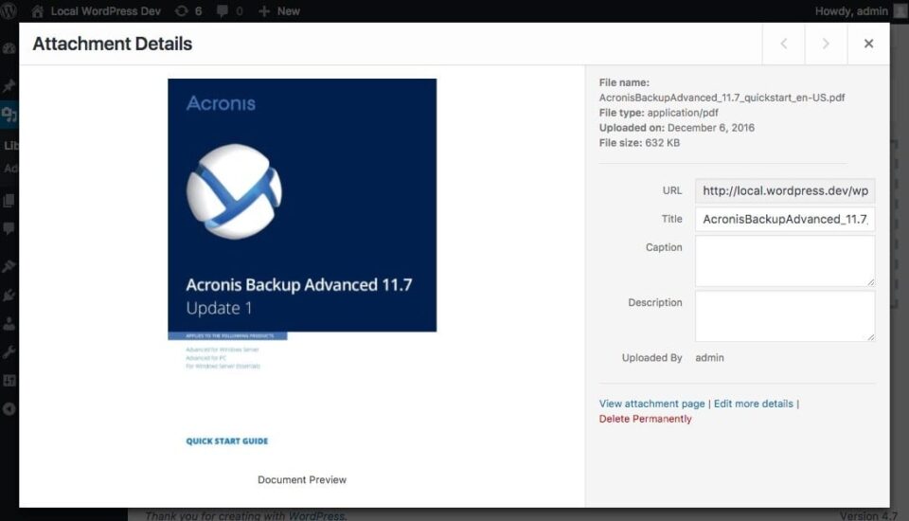Click the 'December 6, 2016' upload date

coord(711,128)
